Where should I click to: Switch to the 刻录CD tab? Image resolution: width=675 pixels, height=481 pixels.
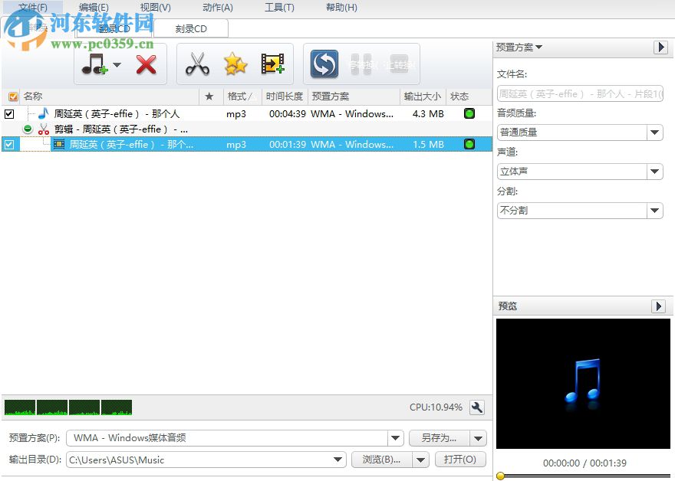191,28
